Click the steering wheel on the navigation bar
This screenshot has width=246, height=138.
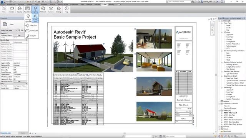pos(213,25)
